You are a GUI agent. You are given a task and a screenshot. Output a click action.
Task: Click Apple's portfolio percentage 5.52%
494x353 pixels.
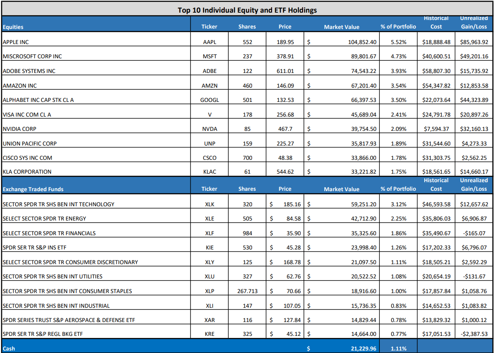click(399, 42)
